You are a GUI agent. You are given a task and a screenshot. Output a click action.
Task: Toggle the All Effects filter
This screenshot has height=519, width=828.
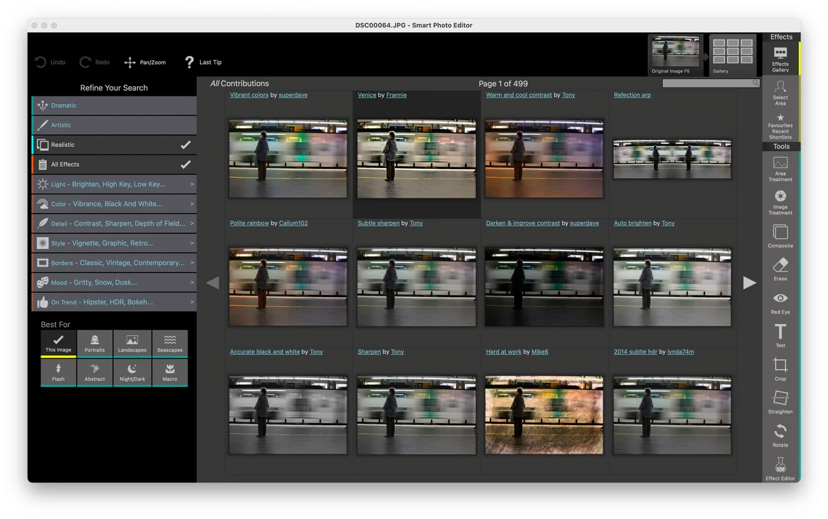point(115,164)
